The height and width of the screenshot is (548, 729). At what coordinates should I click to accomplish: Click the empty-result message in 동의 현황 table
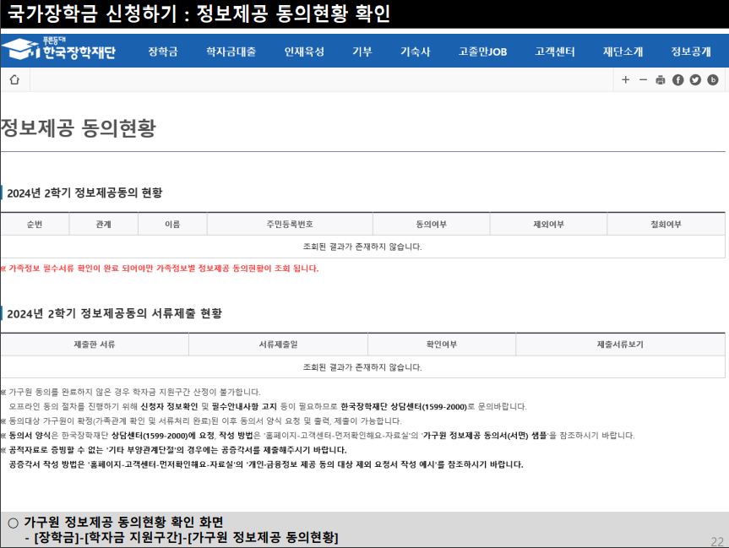(x=362, y=247)
